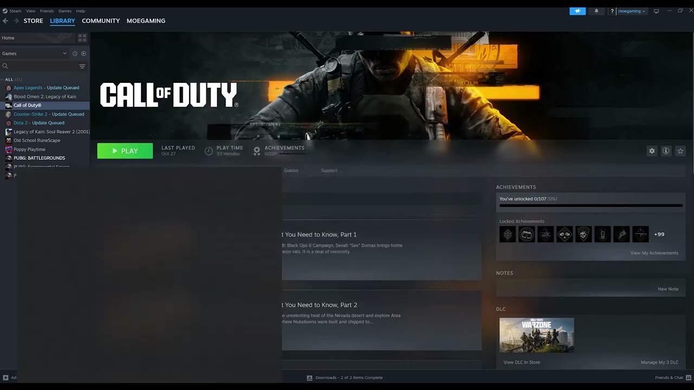Click the Downloads 2 of 2 Complete status
Viewport: 694px width, 390px height.
(x=349, y=378)
